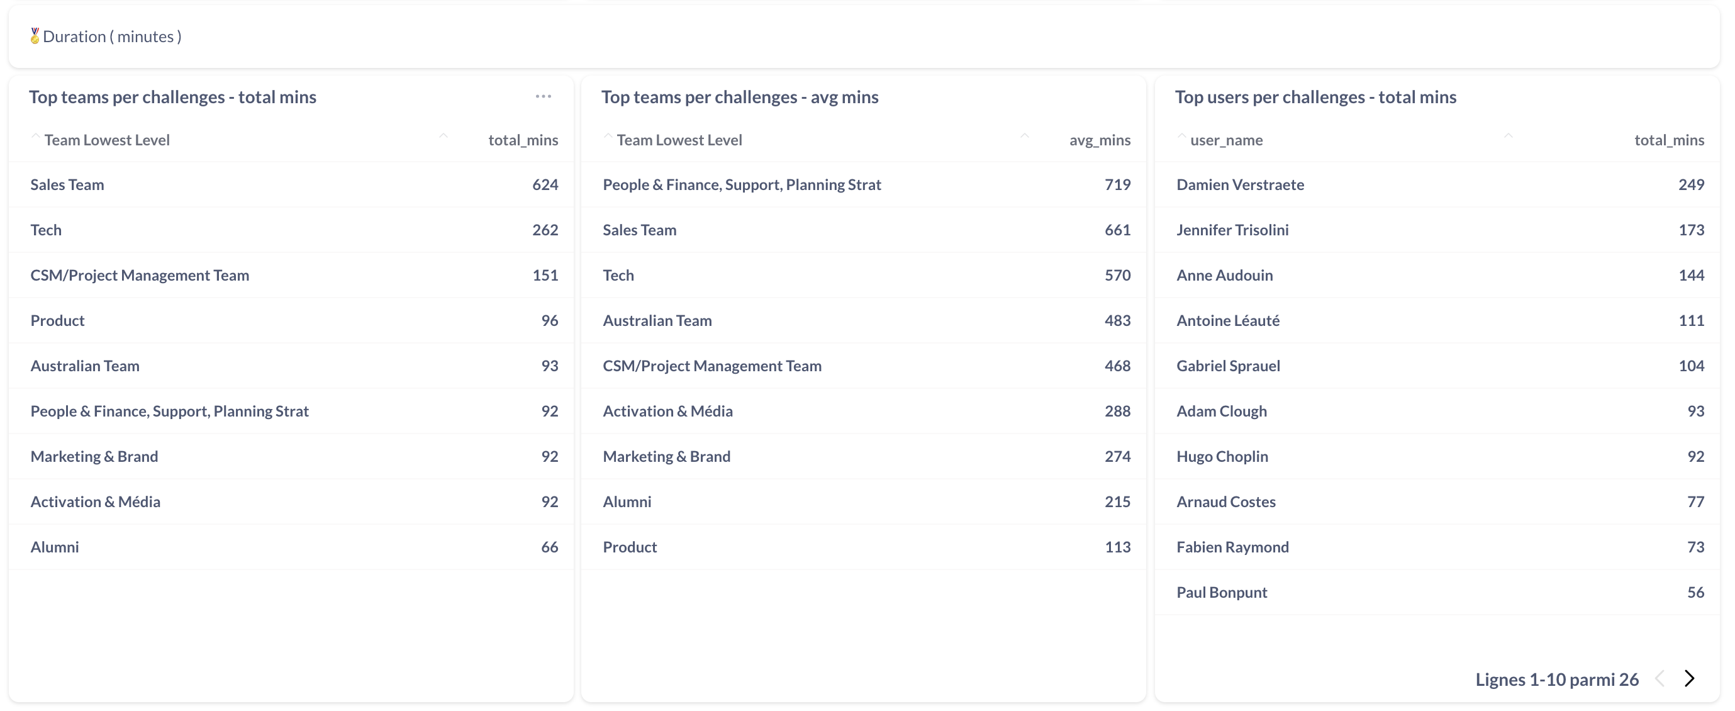Go to next page of users table
Screen dimensions: 1735x711
(x=1689, y=679)
